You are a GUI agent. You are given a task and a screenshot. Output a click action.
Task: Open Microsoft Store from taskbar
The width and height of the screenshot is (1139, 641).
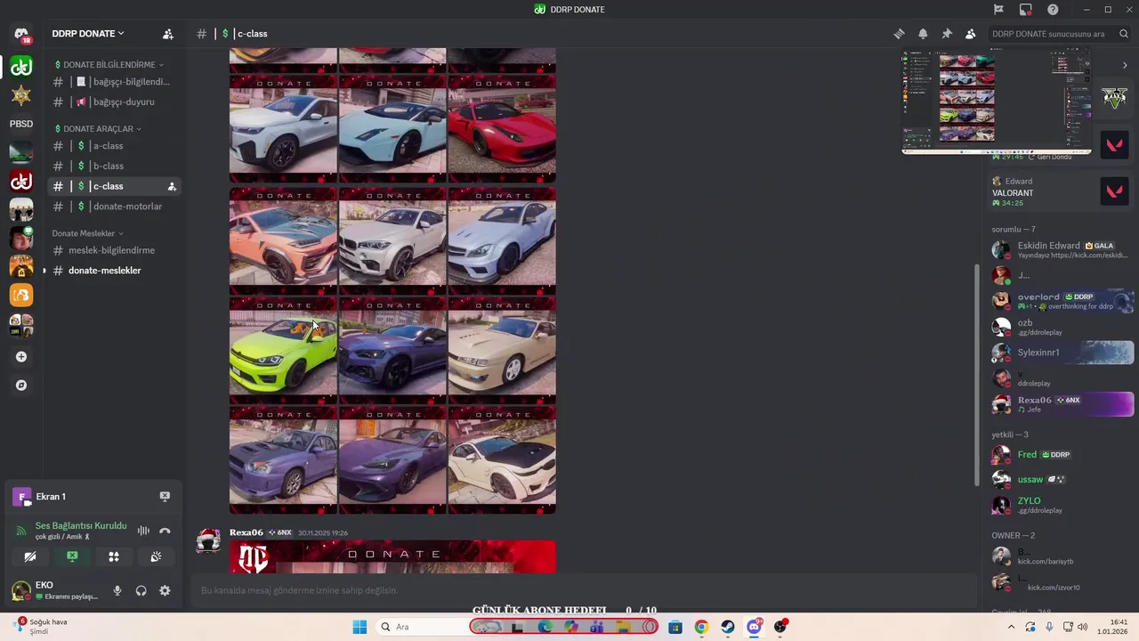pyautogui.click(x=675, y=627)
